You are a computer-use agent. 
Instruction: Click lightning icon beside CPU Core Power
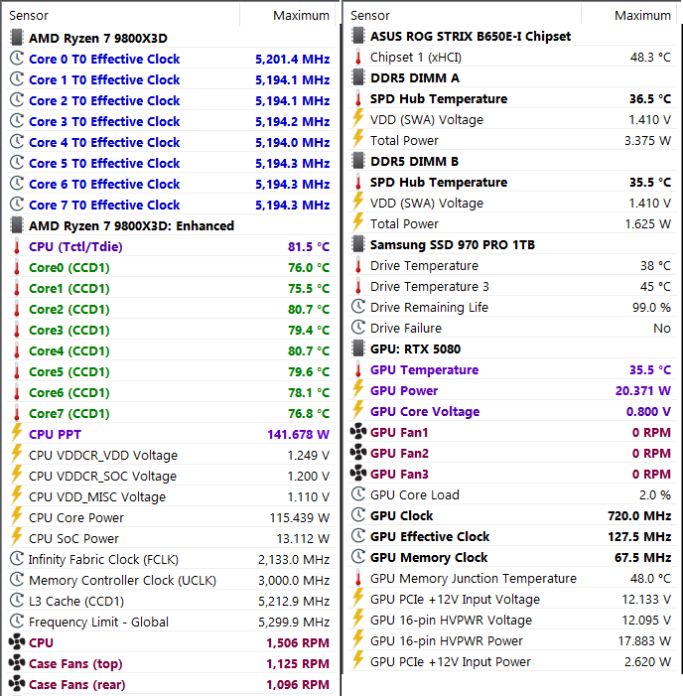(x=17, y=515)
